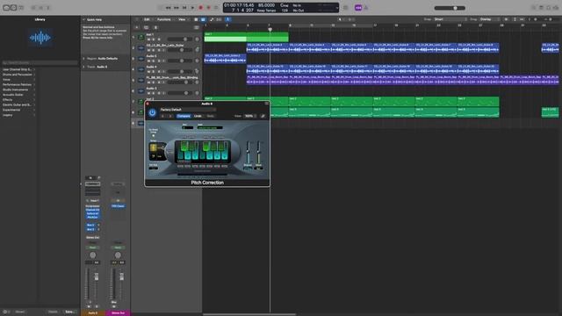This screenshot has width=562, height=316.
Task: Click the Inst 1 track instrument icon
Action: [x=141, y=37]
